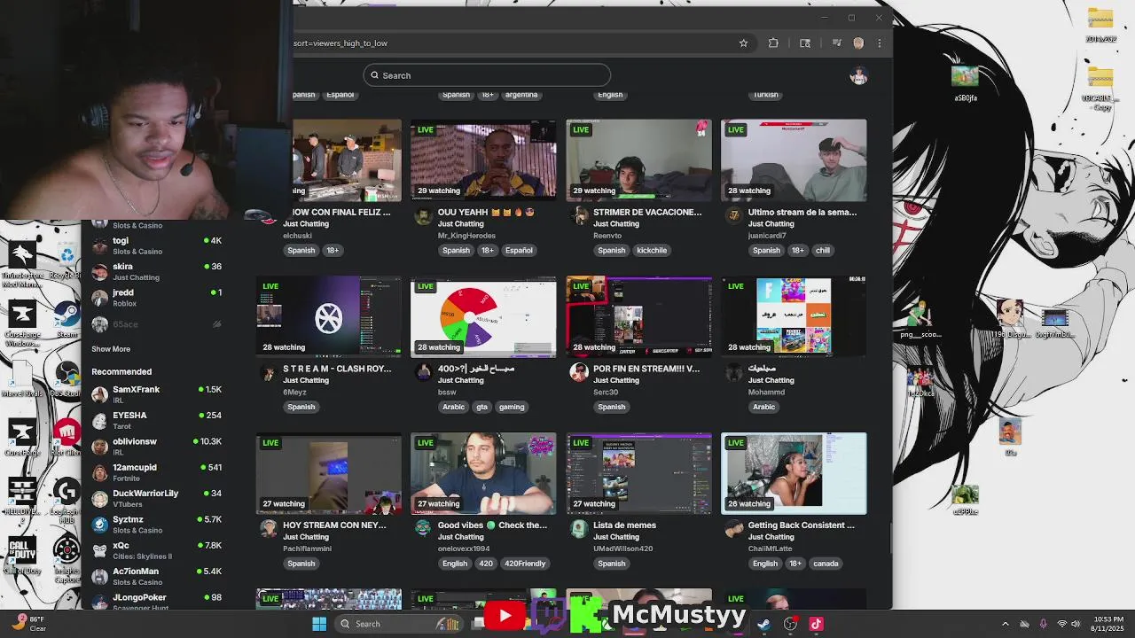Open DuckWarriorLily in Recommended sidebar
The width and height of the screenshot is (1135, 638).
(156, 498)
